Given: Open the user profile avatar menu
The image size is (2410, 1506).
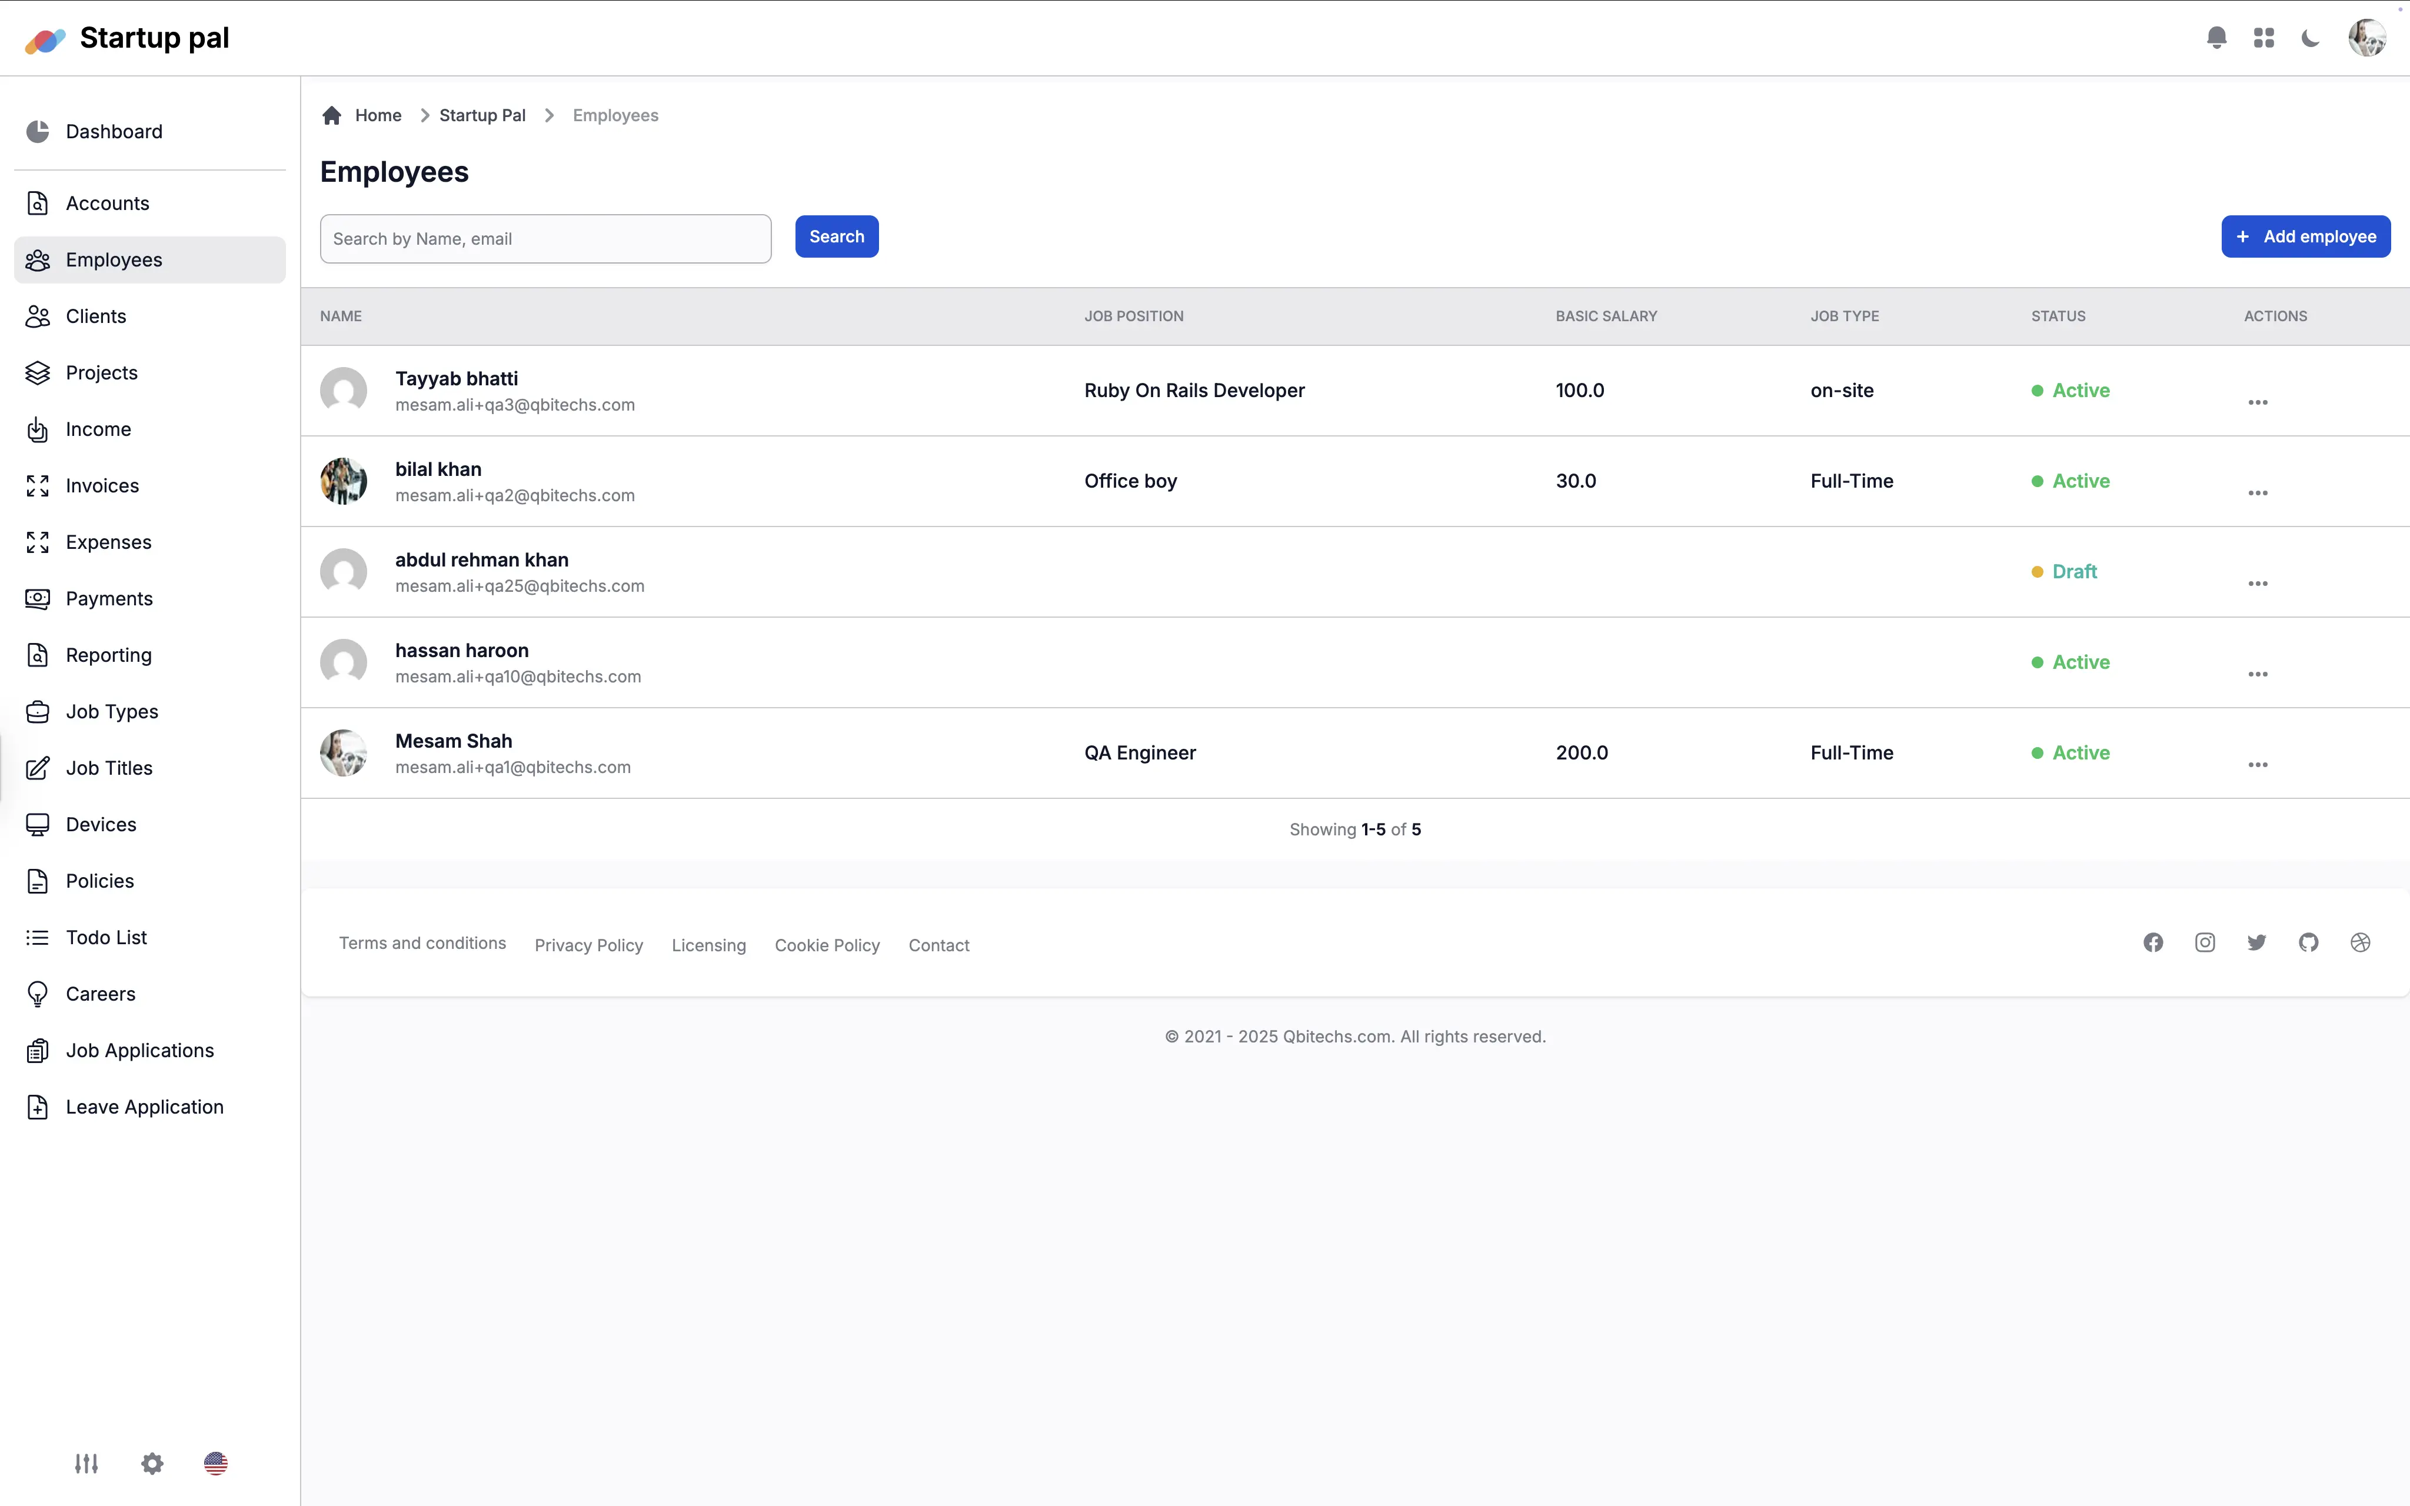Looking at the screenshot, I should (x=2367, y=38).
